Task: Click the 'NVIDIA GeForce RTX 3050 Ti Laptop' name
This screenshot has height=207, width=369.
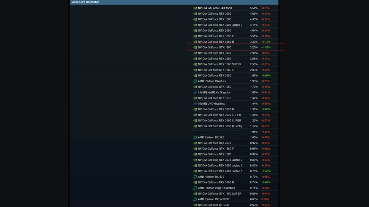Action: (220, 126)
